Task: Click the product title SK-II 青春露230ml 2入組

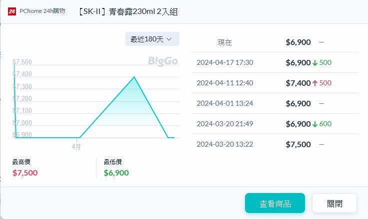Action: click(x=127, y=11)
